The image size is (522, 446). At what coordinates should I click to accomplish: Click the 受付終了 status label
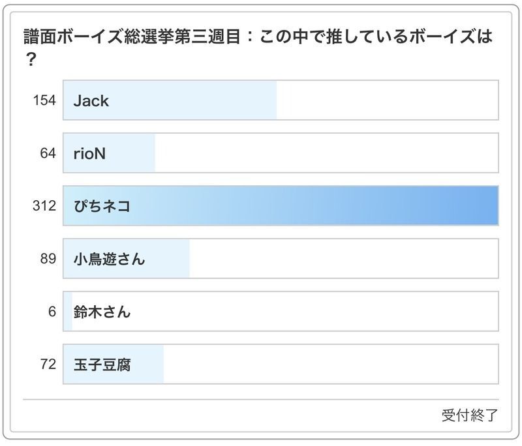[470, 415]
